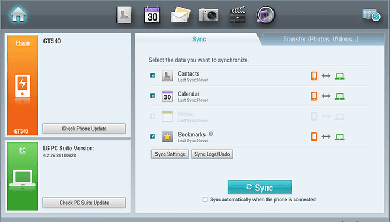Click the LG PC Suite Version label

pyautogui.click(x=69, y=148)
